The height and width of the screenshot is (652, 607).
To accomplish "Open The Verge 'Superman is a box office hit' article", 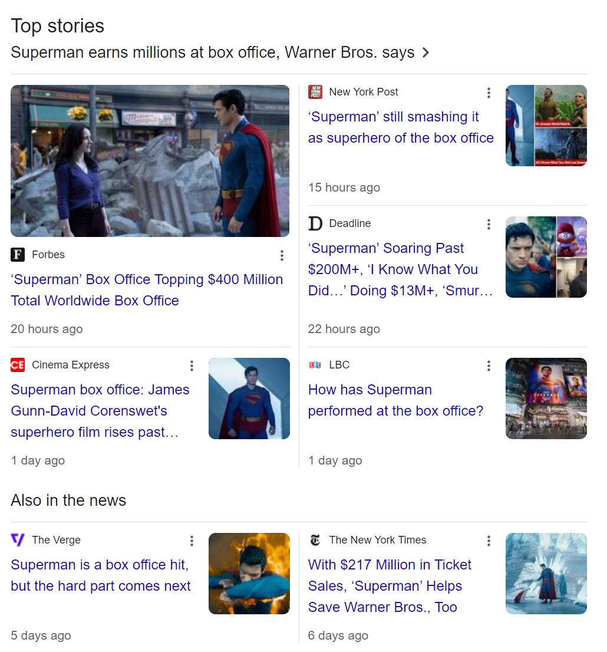I will coord(101,575).
